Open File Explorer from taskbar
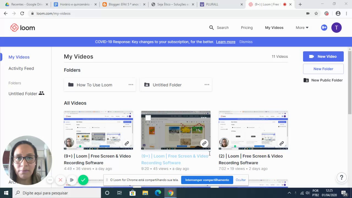352x198 pixels. pyautogui.click(x=145, y=193)
